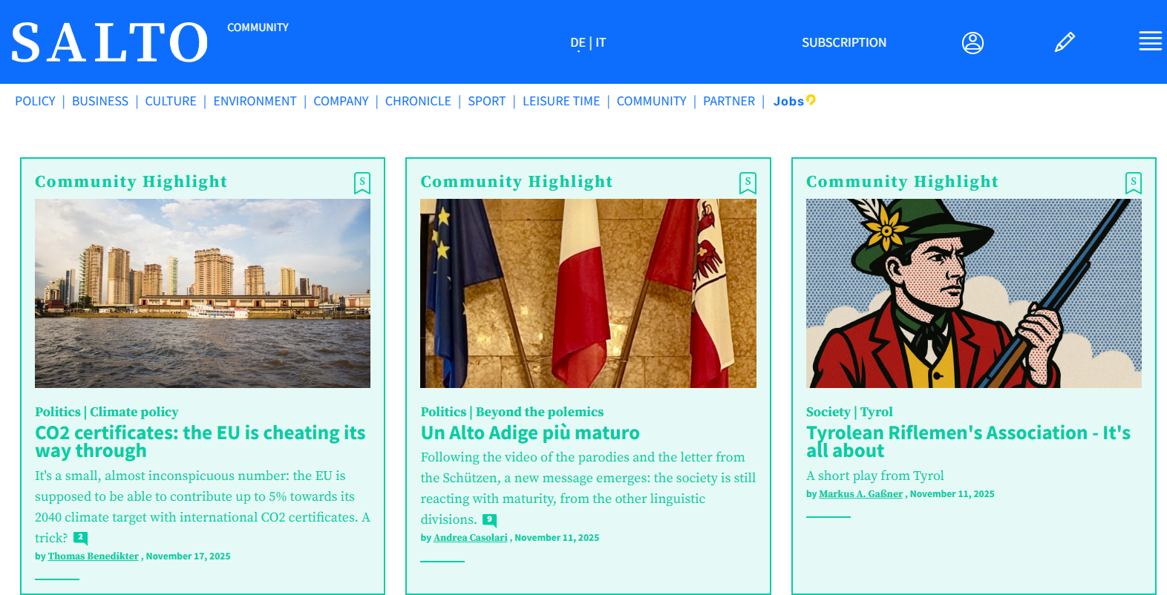
Task: Select the ENVIRONMENT menu item
Action: point(255,101)
